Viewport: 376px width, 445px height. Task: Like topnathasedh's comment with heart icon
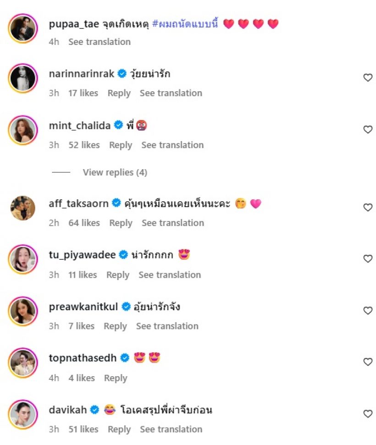pos(368,362)
